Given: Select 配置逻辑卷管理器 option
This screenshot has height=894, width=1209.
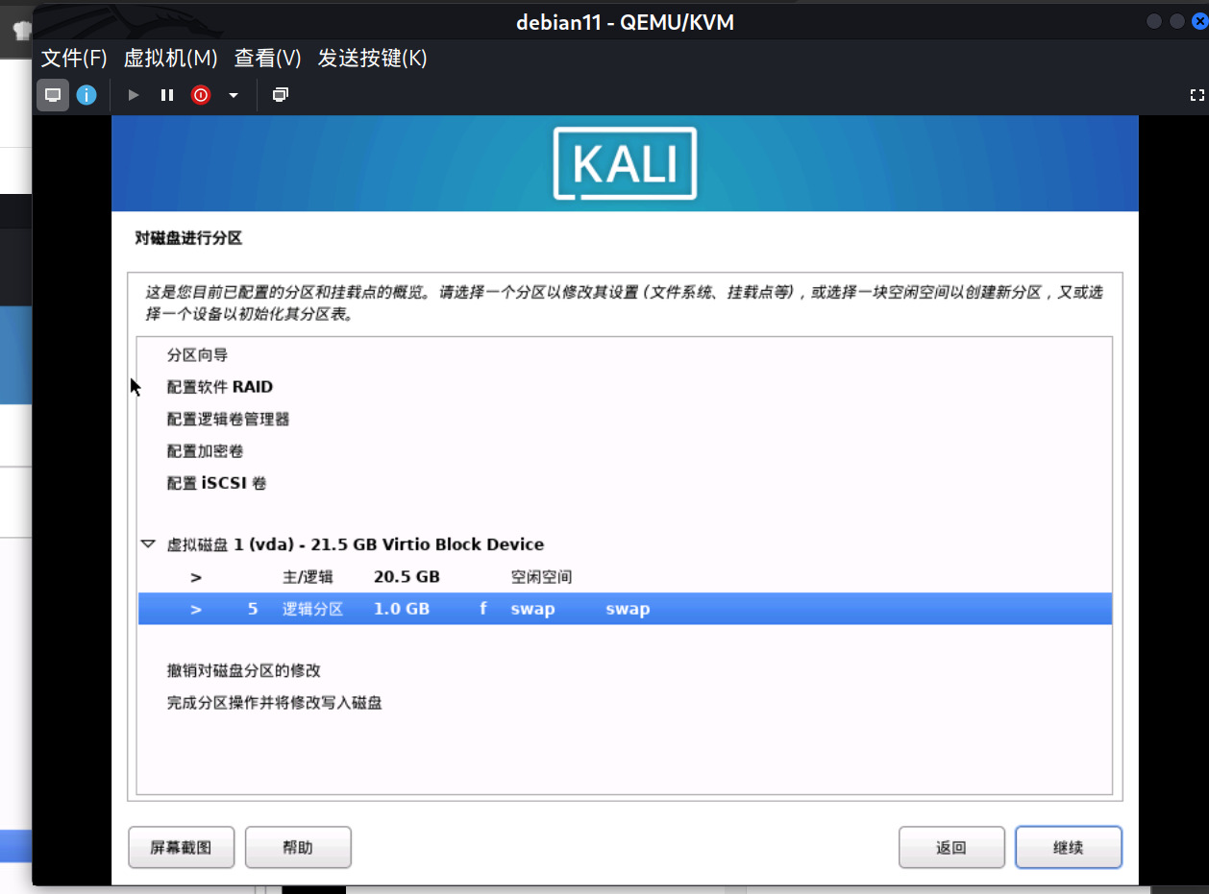Looking at the screenshot, I should [x=625, y=420].
